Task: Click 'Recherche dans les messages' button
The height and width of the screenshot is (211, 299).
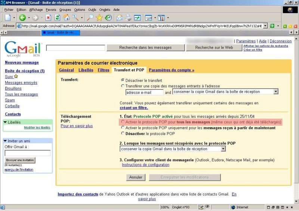Action: point(145,48)
